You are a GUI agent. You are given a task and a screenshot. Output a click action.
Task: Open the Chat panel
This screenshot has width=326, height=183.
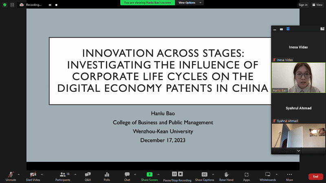[x=127, y=176]
